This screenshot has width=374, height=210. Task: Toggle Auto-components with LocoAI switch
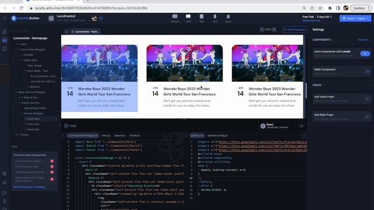click(x=365, y=54)
